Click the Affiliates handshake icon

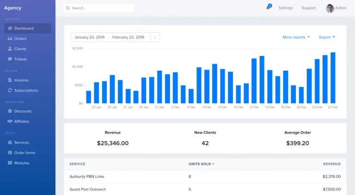10,121
